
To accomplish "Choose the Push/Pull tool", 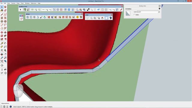I will tap(5, 32).
